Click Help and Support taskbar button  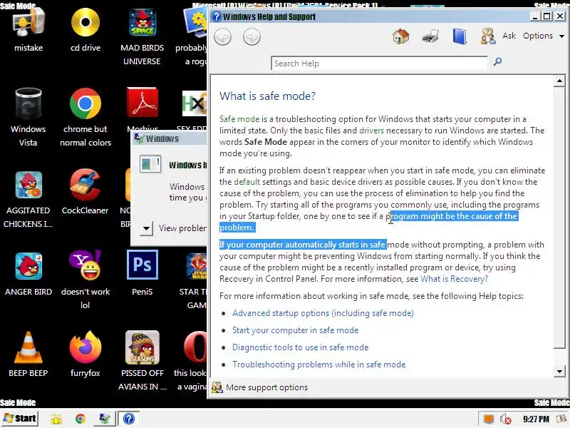point(129,419)
